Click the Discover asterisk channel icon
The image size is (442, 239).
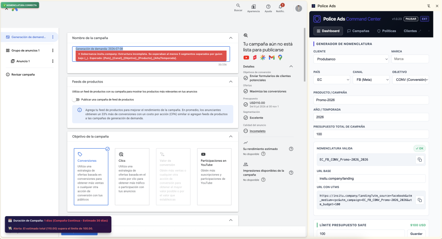(263, 57)
